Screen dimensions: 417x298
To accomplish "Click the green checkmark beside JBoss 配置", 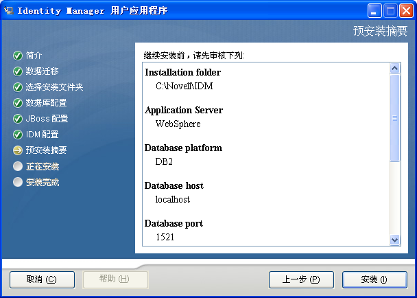I will click(18, 119).
